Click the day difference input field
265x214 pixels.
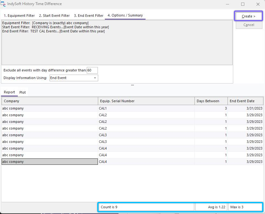(x=92, y=70)
